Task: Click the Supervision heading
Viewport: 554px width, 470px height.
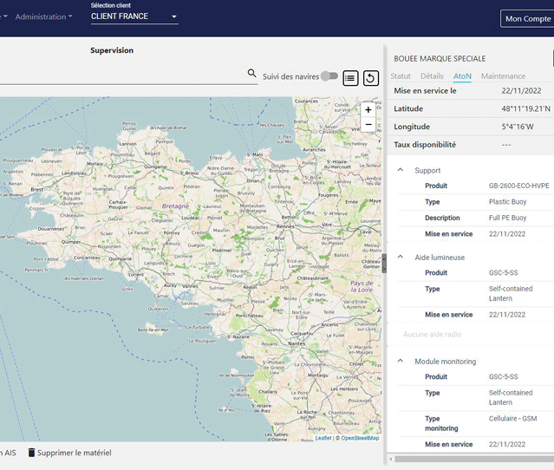Action: point(112,50)
